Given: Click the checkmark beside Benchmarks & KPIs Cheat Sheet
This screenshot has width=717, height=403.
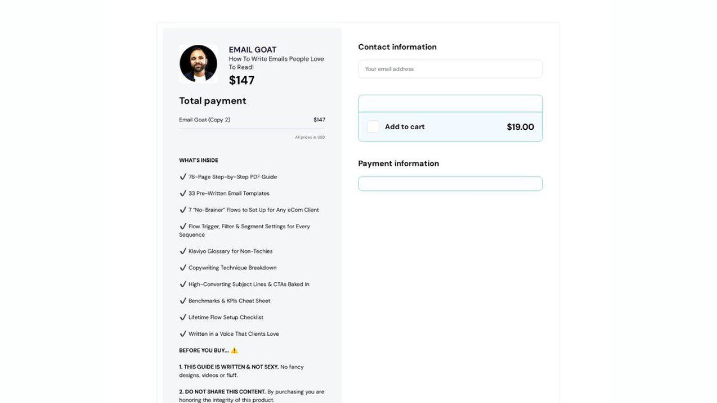Looking at the screenshot, I should [183, 301].
